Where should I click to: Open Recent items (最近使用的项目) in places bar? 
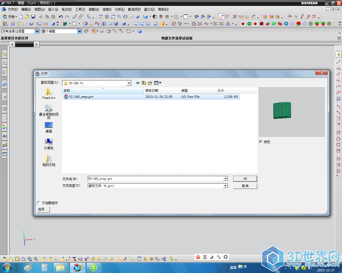[x=49, y=112]
